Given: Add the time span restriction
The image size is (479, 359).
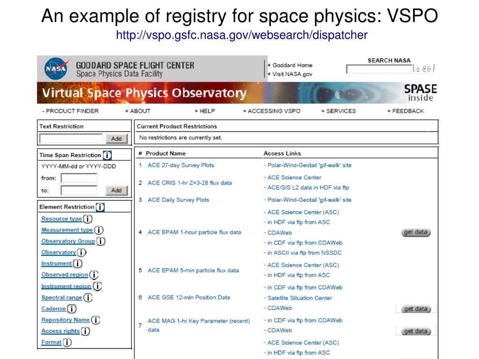Looking at the screenshot, I should tap(116, 191).
